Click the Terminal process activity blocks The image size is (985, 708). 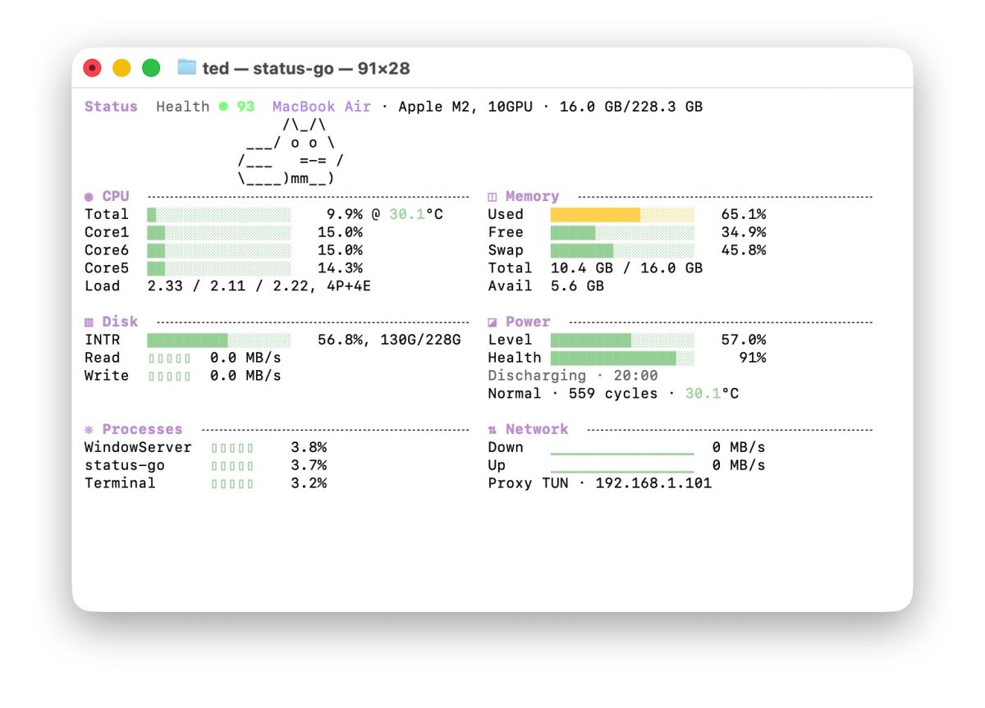tap(232, 483)
